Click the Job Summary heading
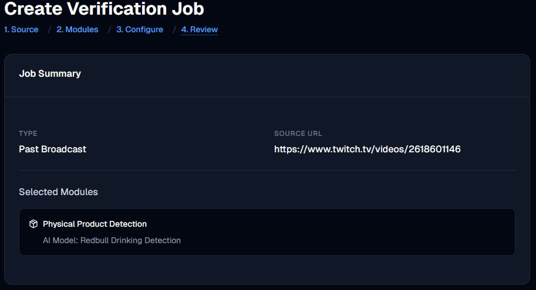This screenshot has height=290, width=536. coord(50,74)
